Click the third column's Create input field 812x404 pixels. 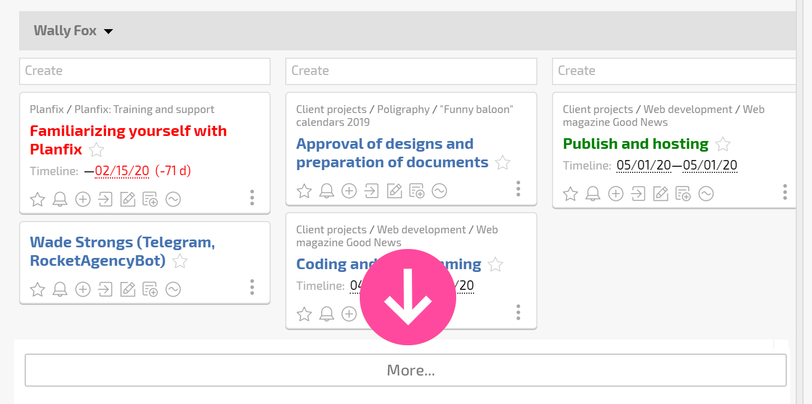pos(674,71)
